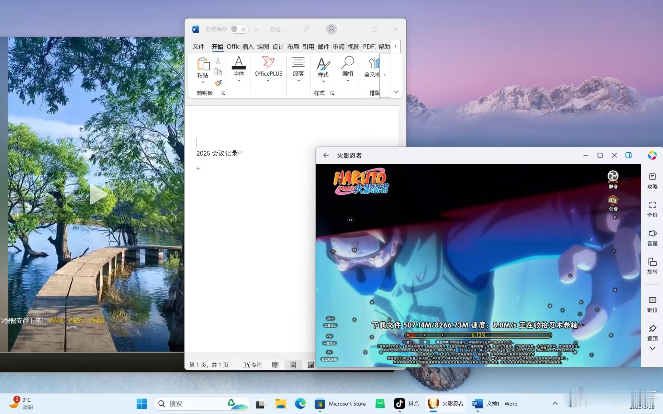Click the Windows taskbar search box
Image resolution: width=663 pixels, height=414 pixels.
(x=202, y=404)
